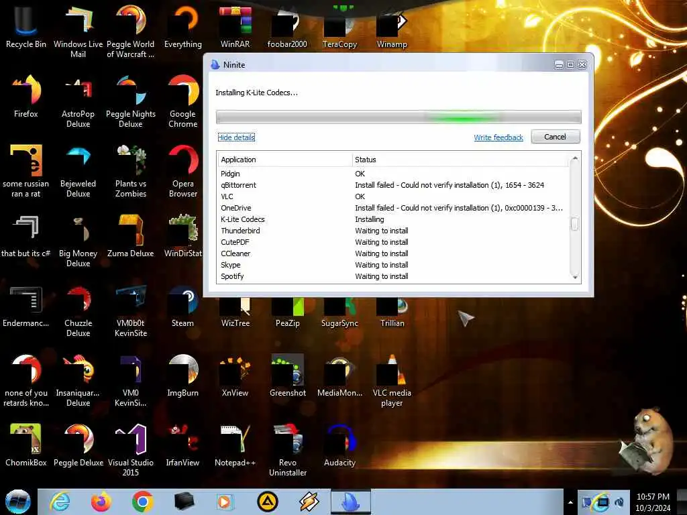Select the VLC row in list

tap(393, 196)
